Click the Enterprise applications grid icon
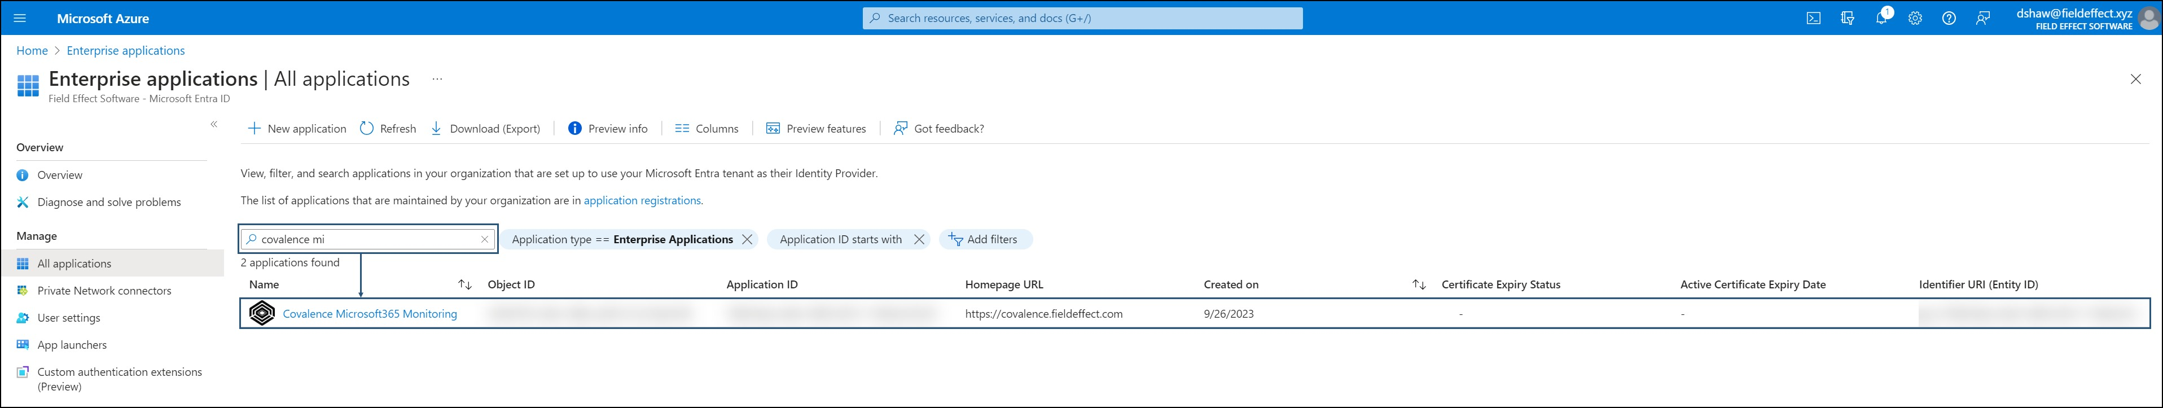 pyautogui.click(x=28, y=86)
